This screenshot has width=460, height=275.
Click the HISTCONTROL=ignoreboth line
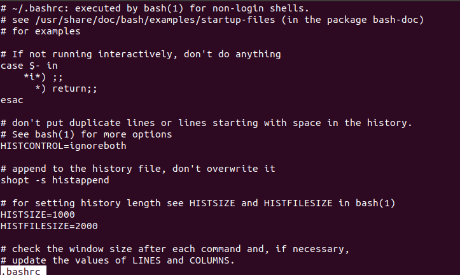coord(64,146)
